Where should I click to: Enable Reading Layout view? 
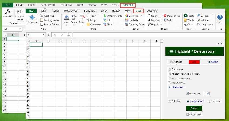50,20
